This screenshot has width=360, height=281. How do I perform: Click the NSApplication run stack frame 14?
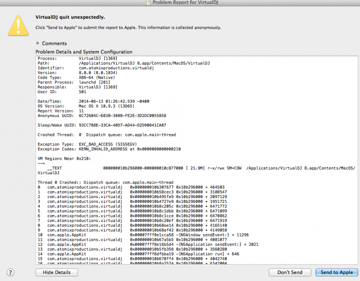[x=138, y=254]
